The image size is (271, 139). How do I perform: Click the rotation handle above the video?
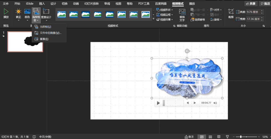[187, 51]
